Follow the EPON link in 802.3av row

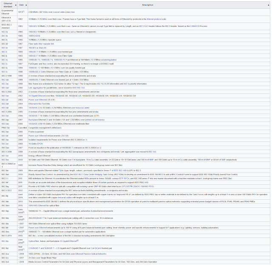pyautogui.click(x=40, y=144)
